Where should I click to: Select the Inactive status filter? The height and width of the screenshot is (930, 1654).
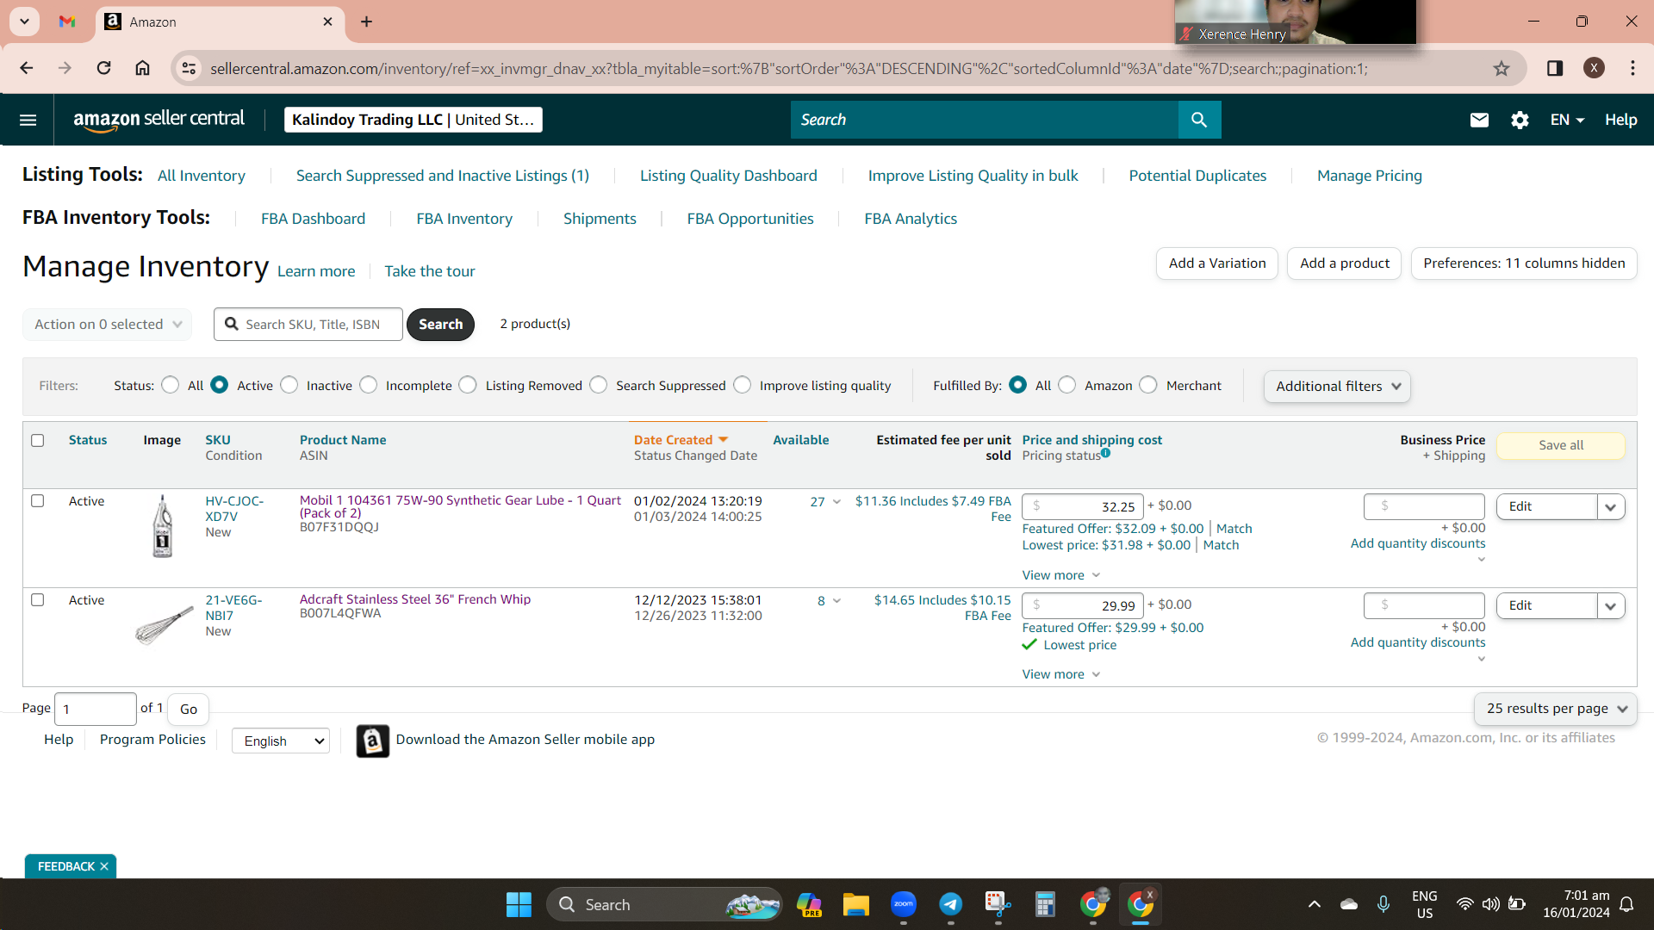289,385
